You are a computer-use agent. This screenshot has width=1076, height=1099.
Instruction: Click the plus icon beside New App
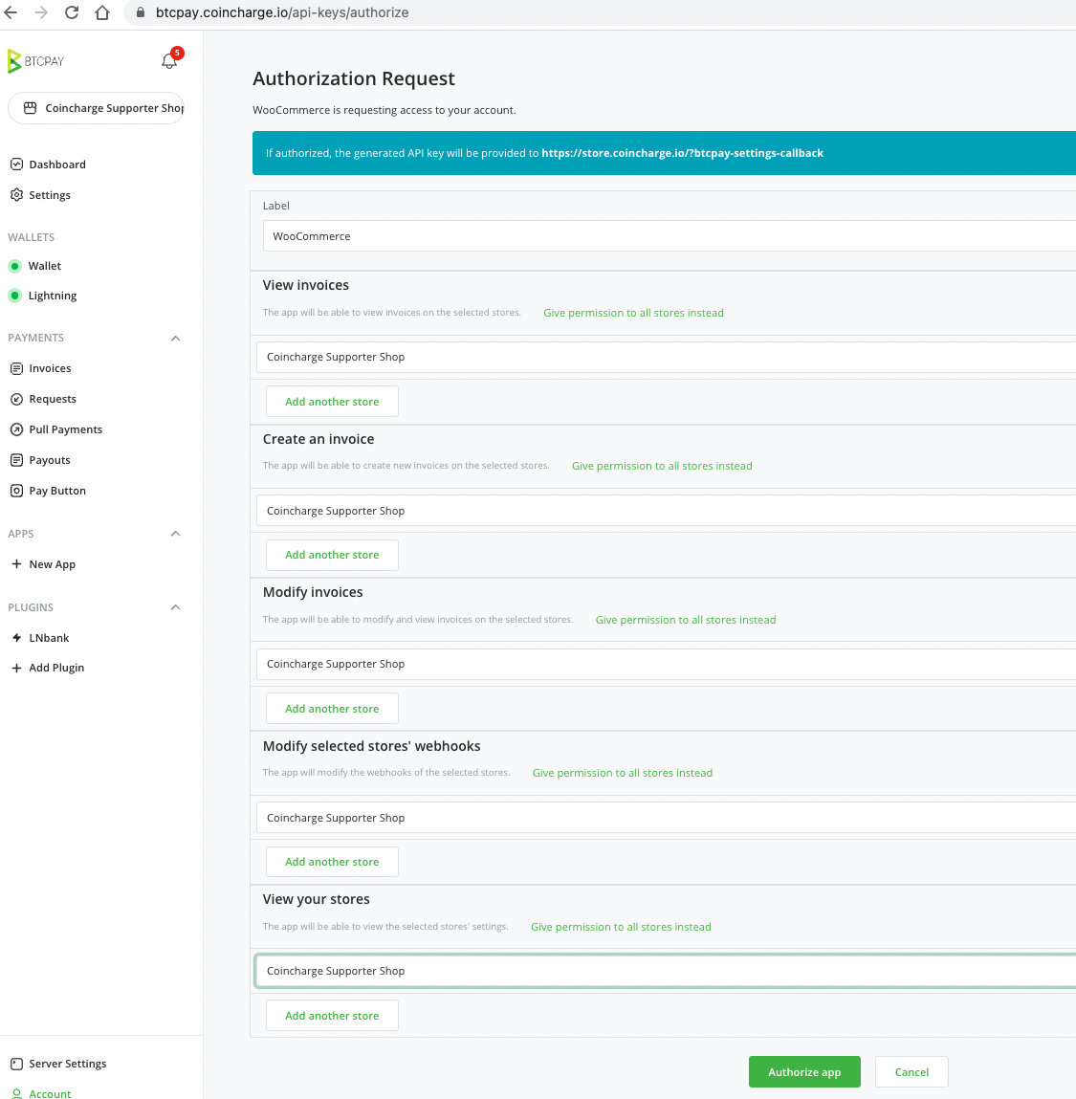coord(17,564)
